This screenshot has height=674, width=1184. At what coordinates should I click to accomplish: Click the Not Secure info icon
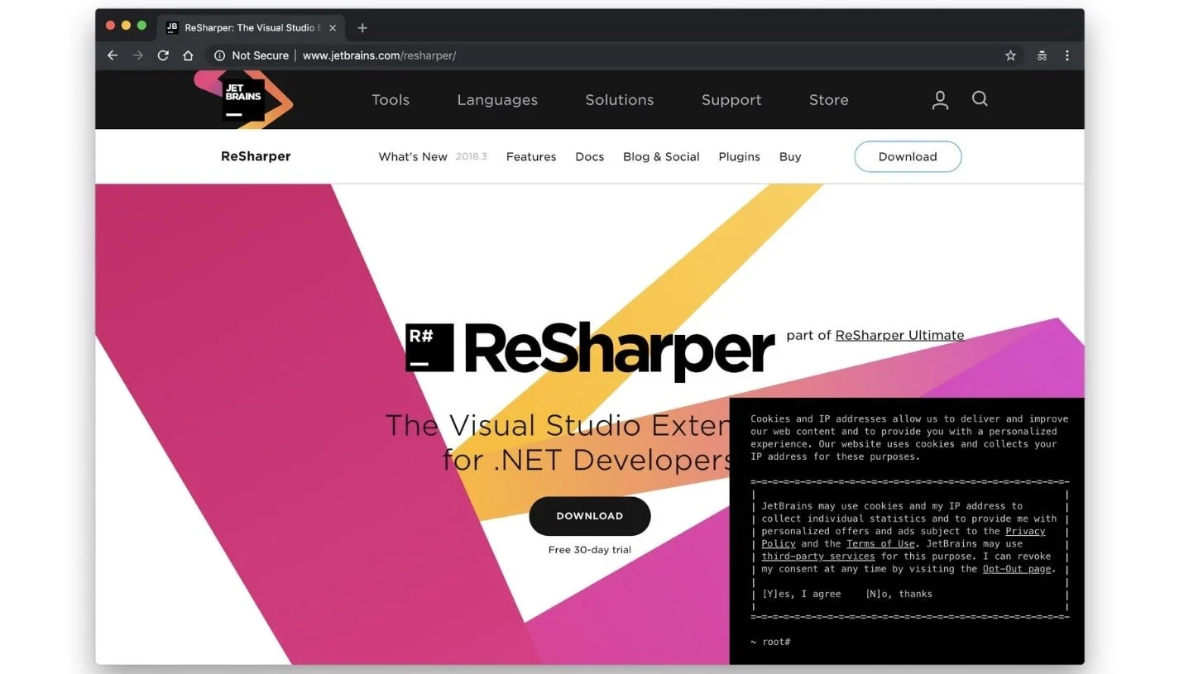(x=219, y=55)
